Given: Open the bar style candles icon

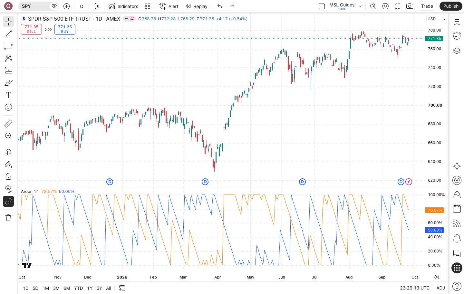Looking at the screenshot, I should pyautogui.click(x=97, y=6).
